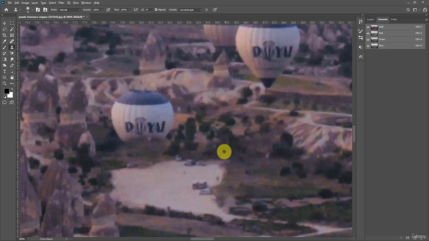The image size is (429, 241).
Task: Select the Brush tool
Action: pos(5,48)
